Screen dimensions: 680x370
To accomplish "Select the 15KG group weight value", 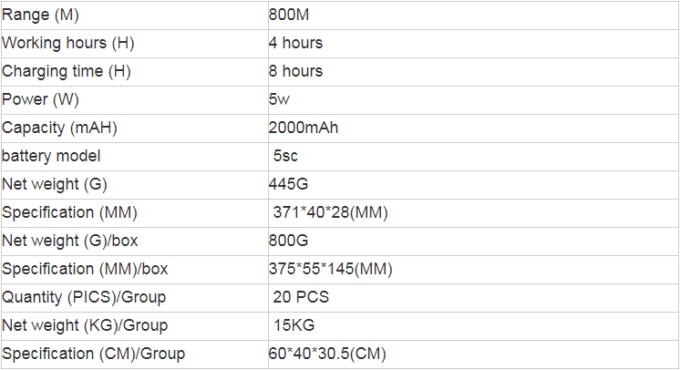I will (x=294, y=325).
